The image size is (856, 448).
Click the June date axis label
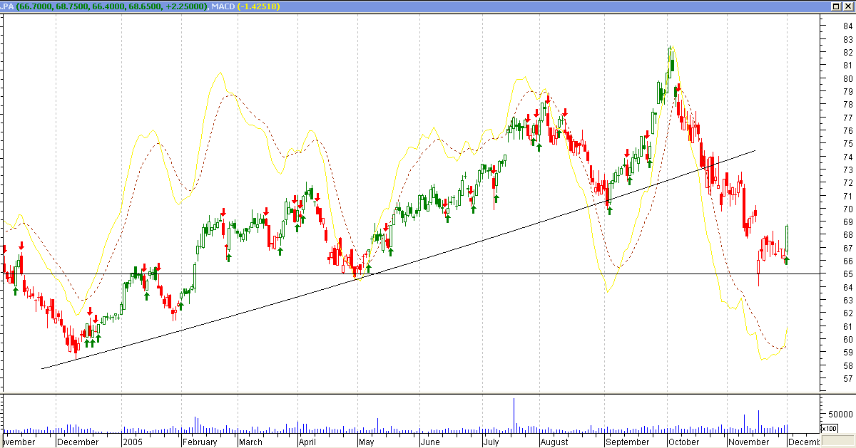pos(431,442)
